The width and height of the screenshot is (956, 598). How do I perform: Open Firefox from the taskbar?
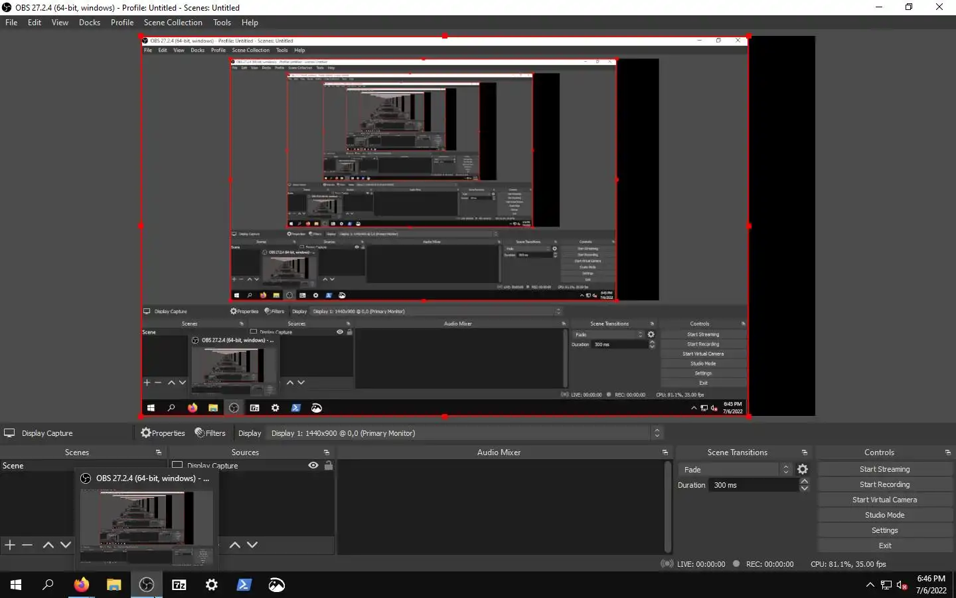pos(81,585)
